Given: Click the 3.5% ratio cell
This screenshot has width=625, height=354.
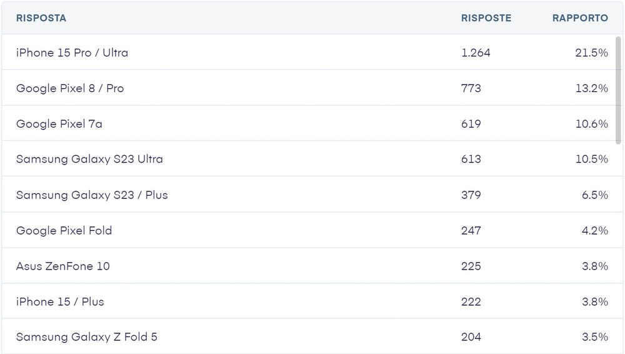Looking at the screenshot, I should point(594,338).
